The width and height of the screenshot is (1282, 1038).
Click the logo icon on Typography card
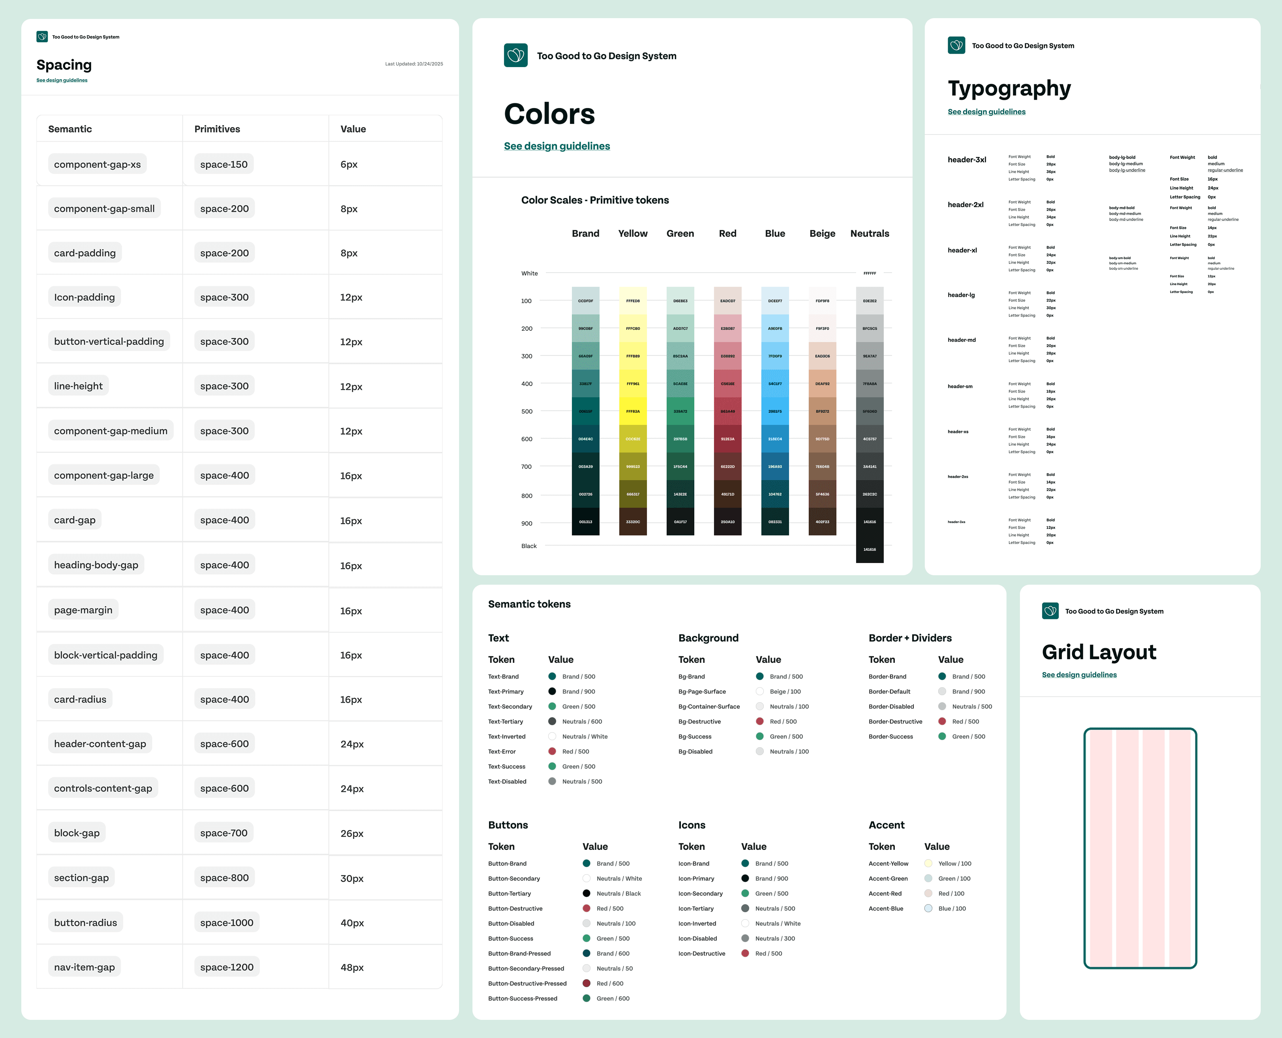tap(956, 45)
